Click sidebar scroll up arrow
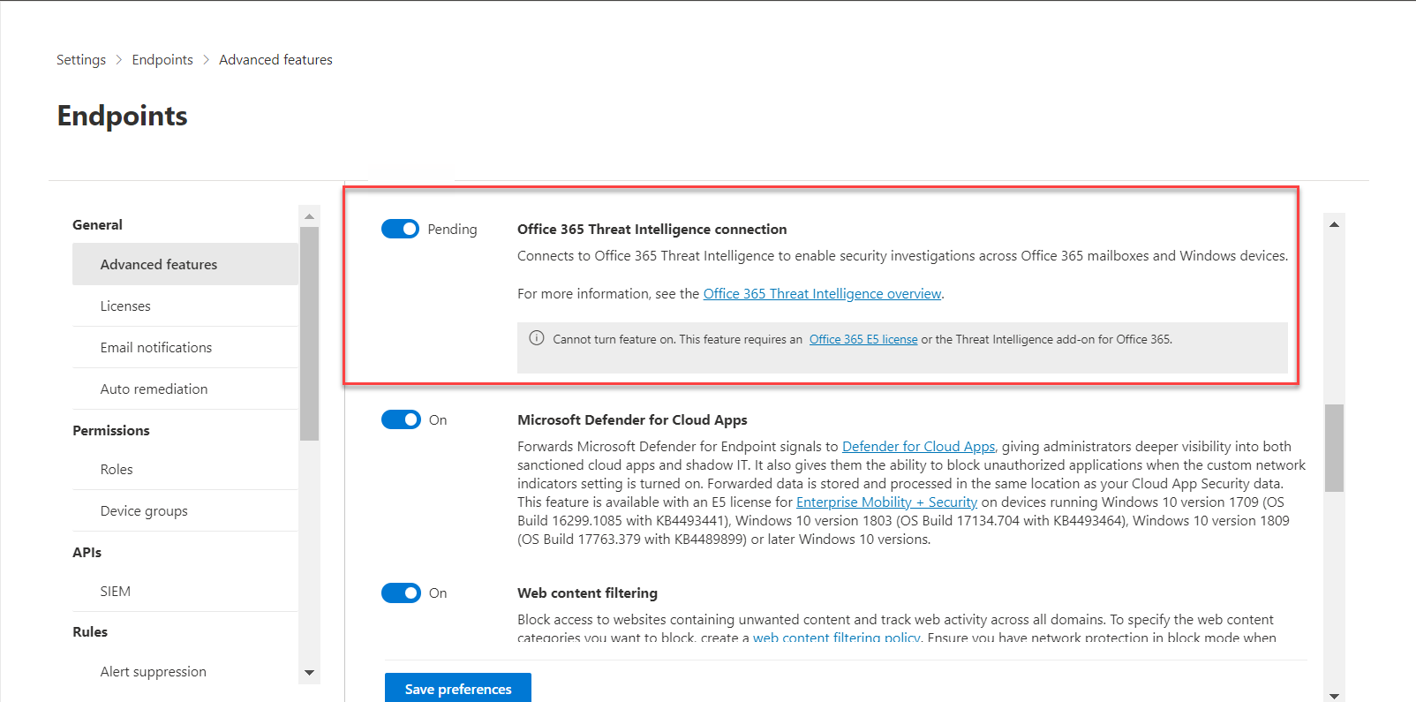 (x=309, y=216)
